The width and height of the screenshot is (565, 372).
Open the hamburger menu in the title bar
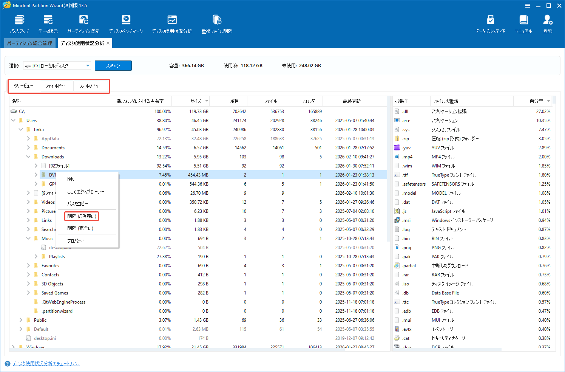point(528,6)
